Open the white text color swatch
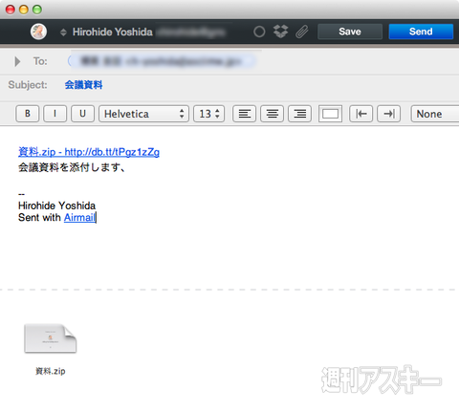This screenshot has height=412, width=459. coord(330,114)
